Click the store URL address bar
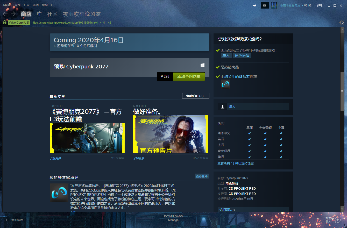347x228 pixels. click(x=71, y=23)
